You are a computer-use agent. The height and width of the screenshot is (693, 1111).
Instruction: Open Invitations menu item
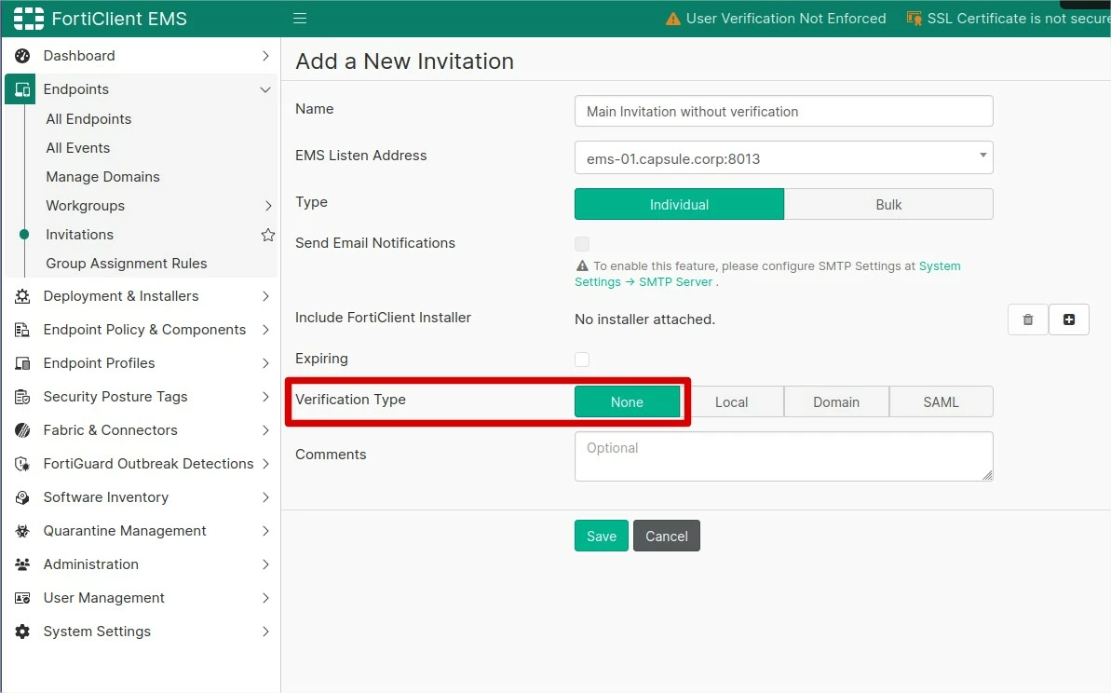coord(79,235)
